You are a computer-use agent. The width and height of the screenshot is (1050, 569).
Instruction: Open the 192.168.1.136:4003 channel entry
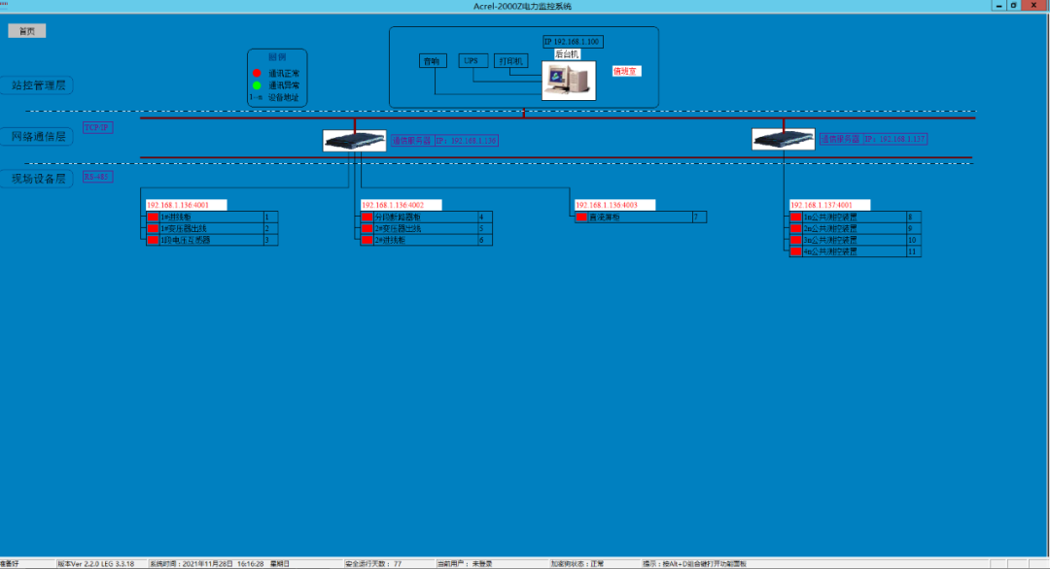click(x=615, y=205)
